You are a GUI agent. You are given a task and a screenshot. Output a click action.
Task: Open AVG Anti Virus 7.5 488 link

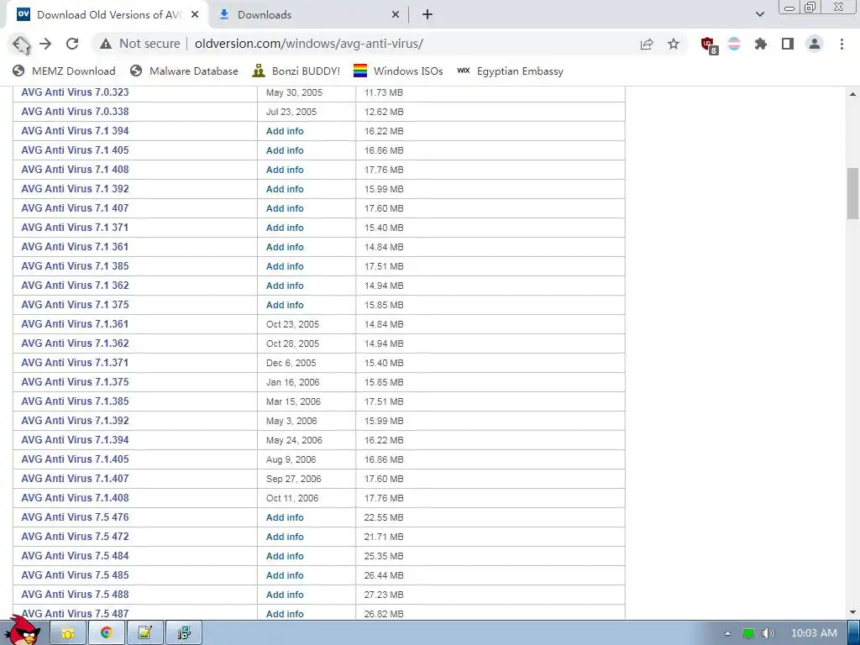(x=75, y=594)
